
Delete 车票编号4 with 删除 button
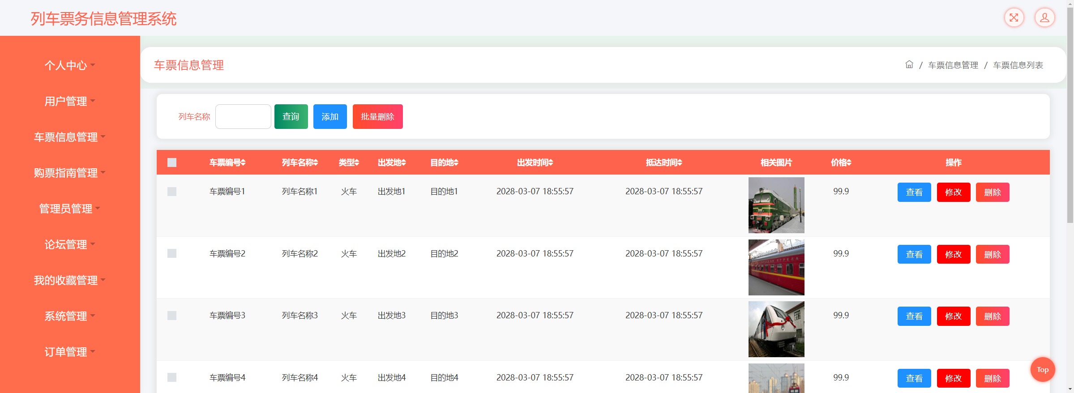click(993, 378)
